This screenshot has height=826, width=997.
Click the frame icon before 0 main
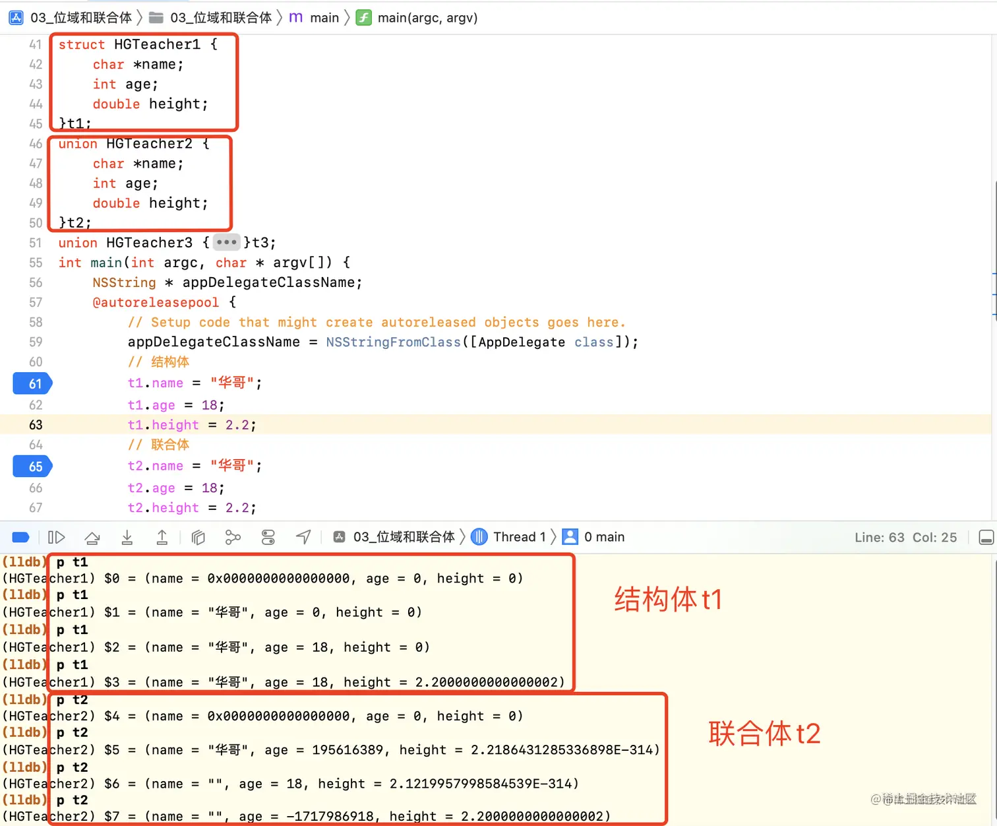click(570, 537)
